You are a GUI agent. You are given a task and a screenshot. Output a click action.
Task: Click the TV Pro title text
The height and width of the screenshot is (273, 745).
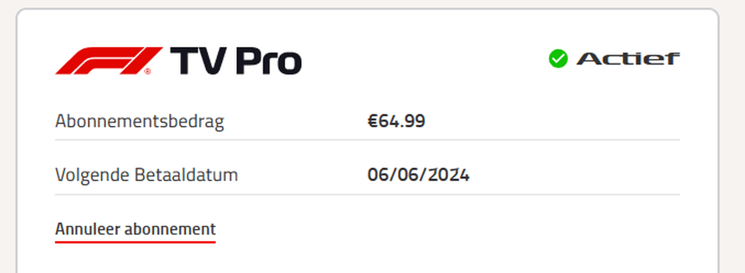coord(236,61)
